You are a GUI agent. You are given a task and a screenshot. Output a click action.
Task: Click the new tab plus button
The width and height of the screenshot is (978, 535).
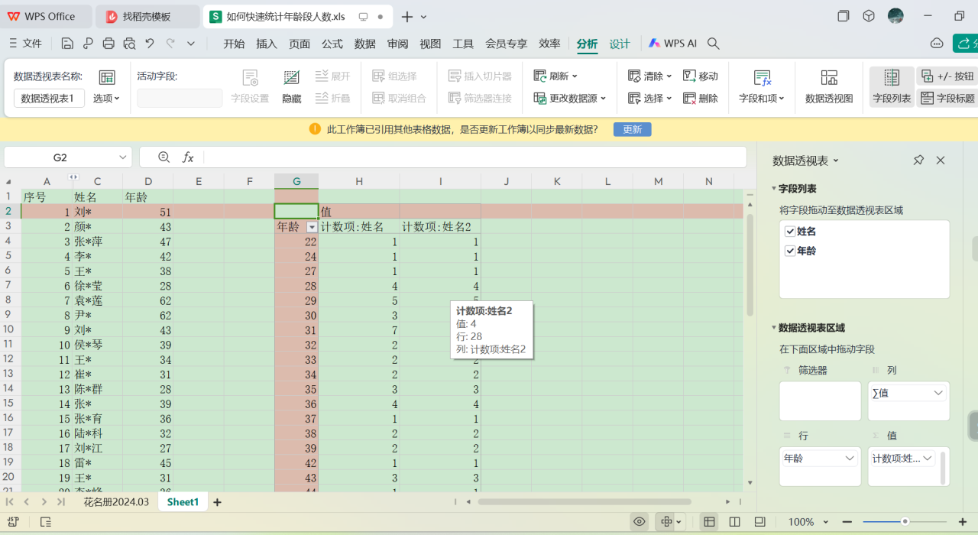pos(407,16)
